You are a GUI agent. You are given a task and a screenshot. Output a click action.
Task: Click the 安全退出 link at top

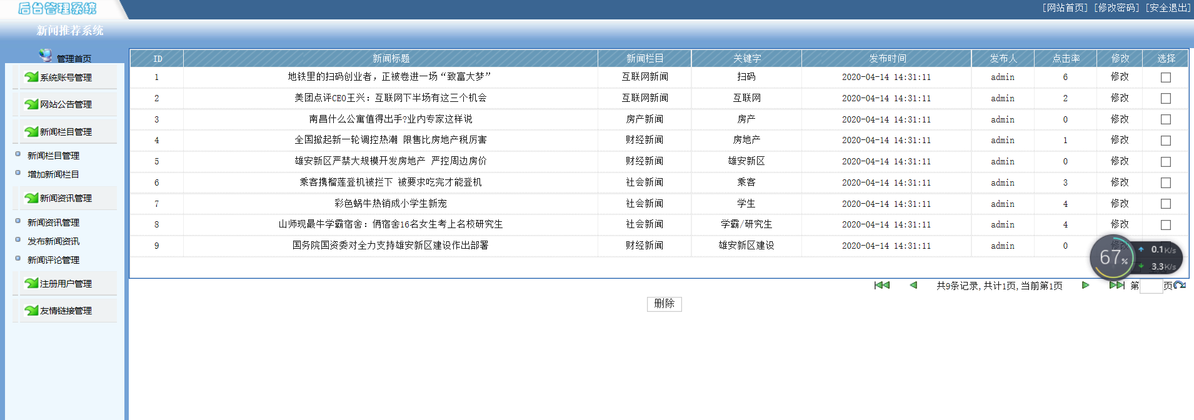pos(1168,7)
